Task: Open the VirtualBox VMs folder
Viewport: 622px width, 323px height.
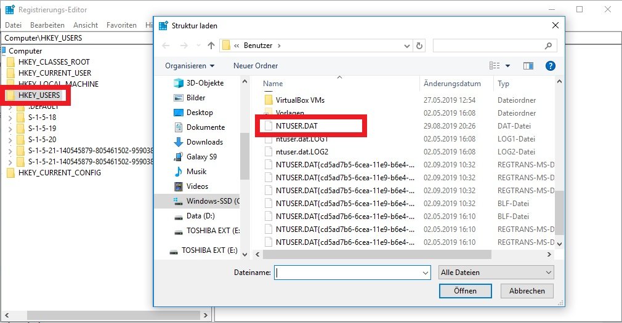Action: tap(300, 100)
